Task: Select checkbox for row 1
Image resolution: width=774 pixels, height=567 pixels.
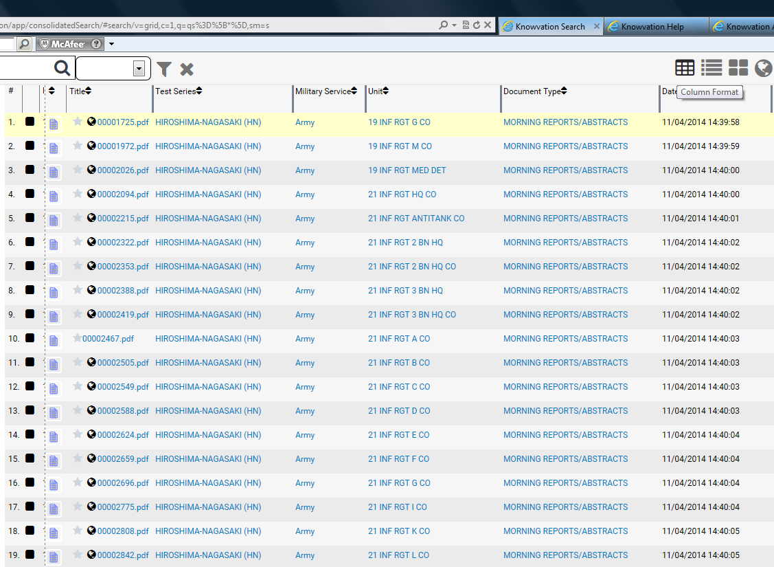Action: tap(30, 122)
